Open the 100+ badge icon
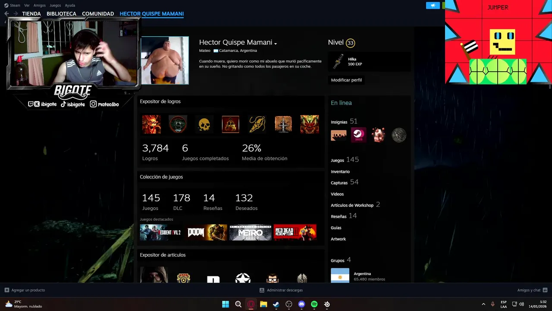 point(339,135)
